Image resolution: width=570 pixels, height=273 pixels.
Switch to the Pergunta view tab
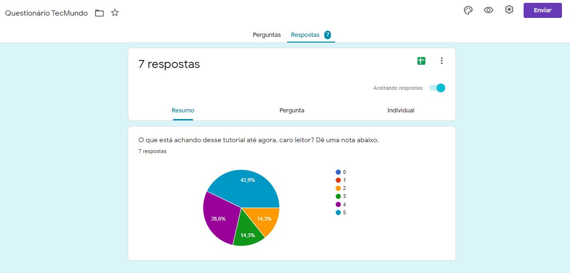coord(292,111)
